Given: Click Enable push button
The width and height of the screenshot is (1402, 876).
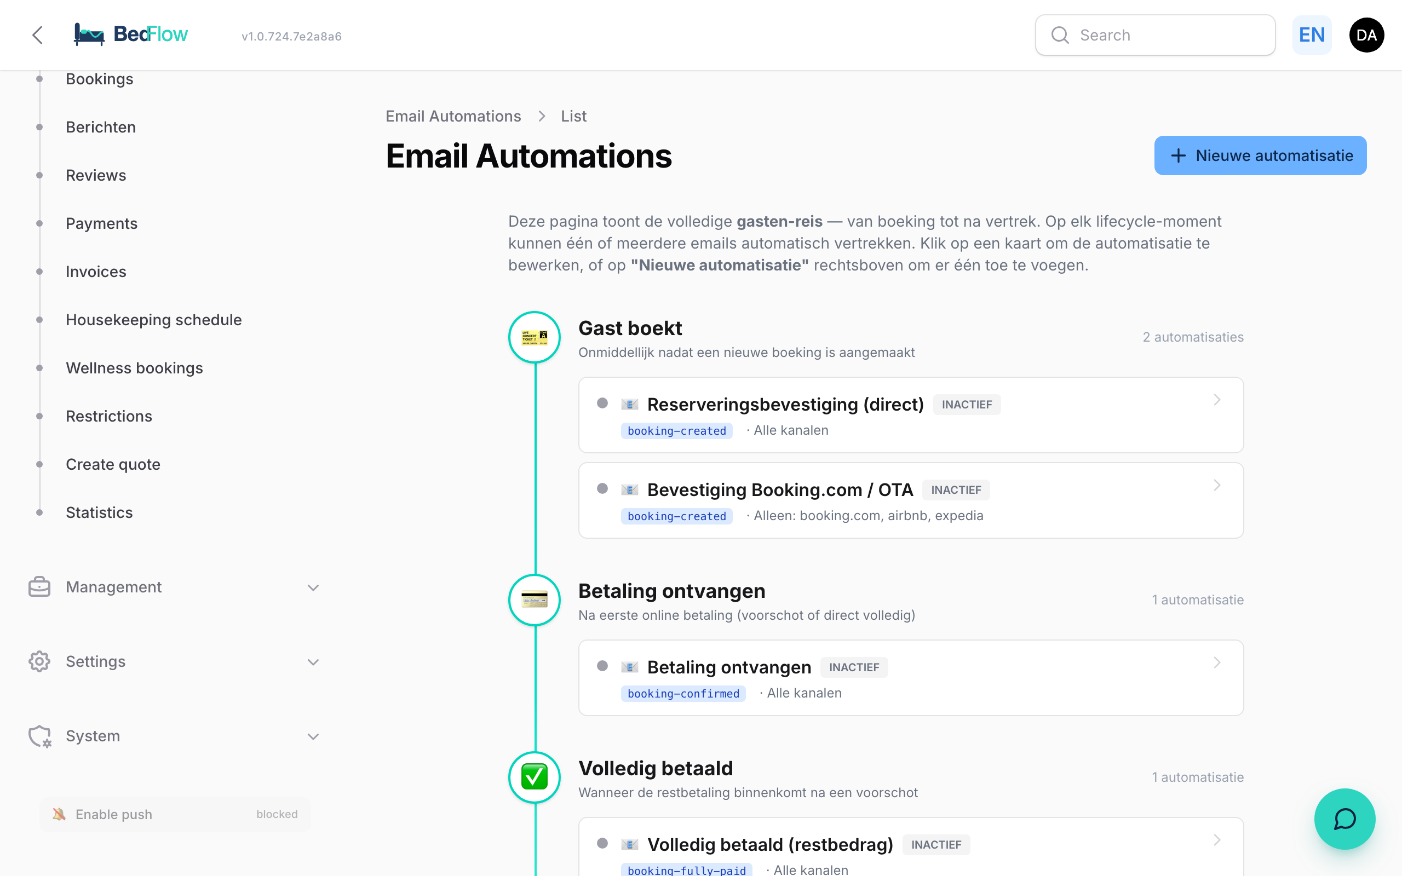Looking at the screenshot, I should coord(175,814).
